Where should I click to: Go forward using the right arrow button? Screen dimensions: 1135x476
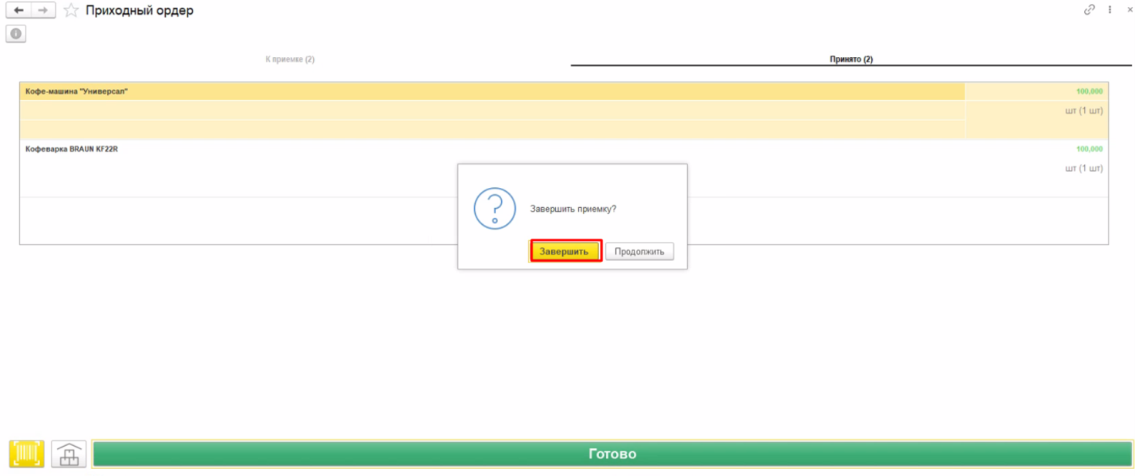tap(43, 11)
